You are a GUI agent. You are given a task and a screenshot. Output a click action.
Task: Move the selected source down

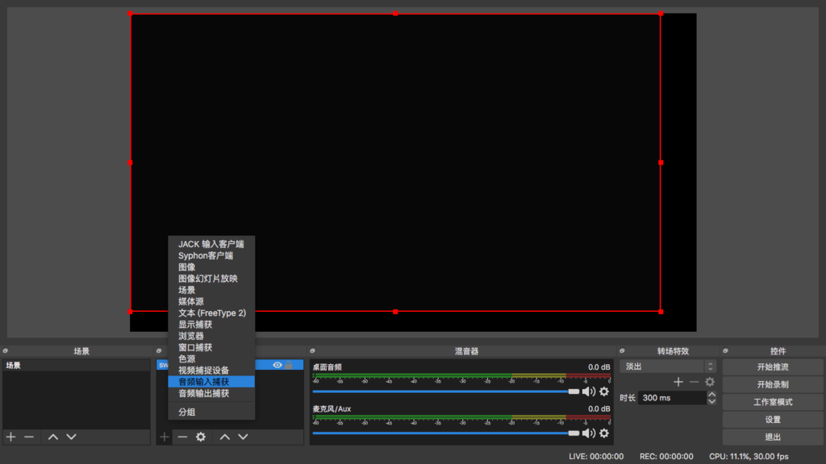click(x=241, y=437)
